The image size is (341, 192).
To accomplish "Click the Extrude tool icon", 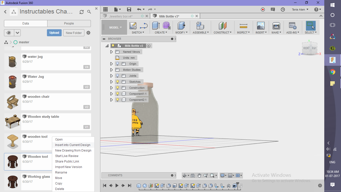I will coord(156,26).
